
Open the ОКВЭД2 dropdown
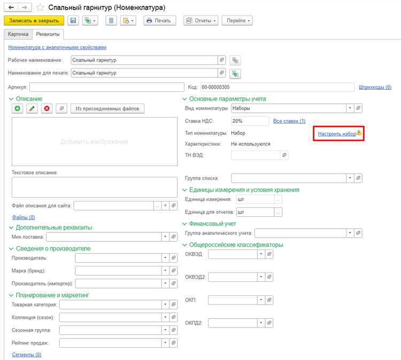coord(261,277)
